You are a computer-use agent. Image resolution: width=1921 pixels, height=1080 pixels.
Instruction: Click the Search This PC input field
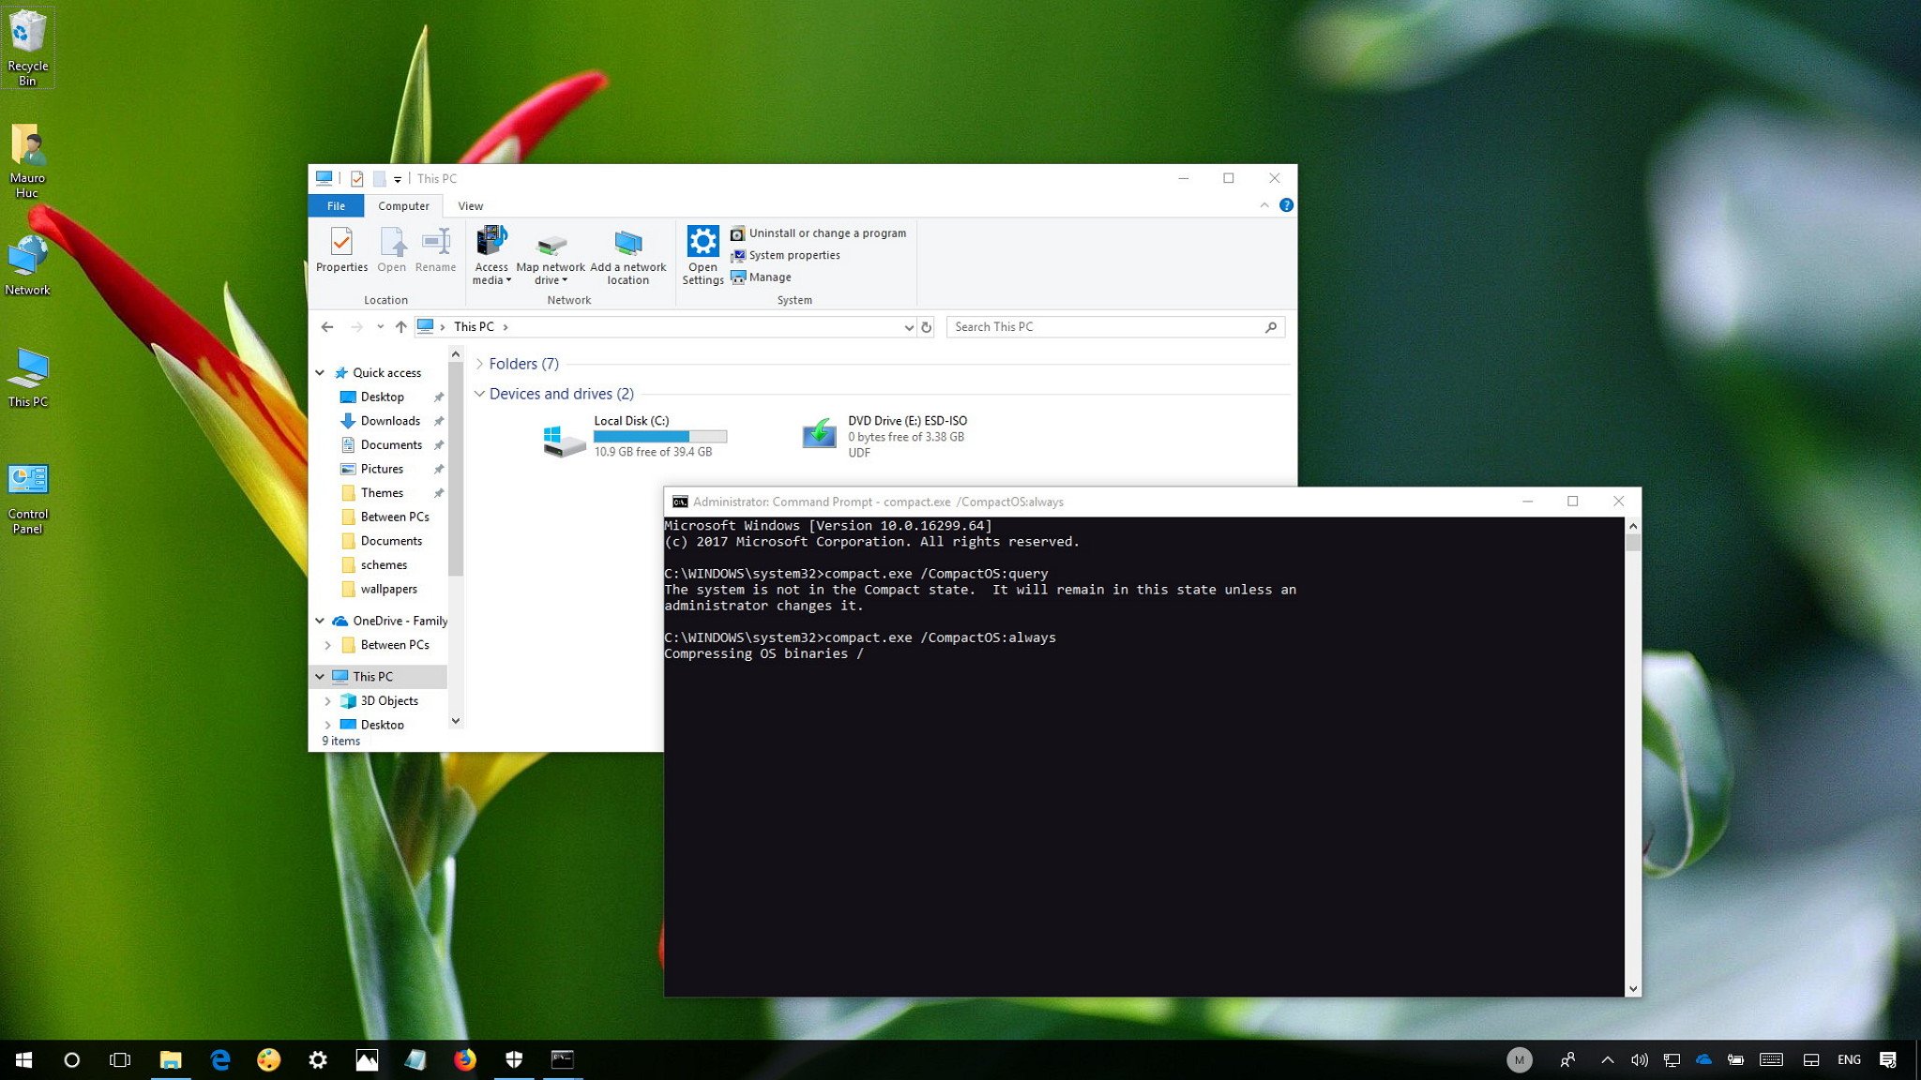(x=1112, y=325)
